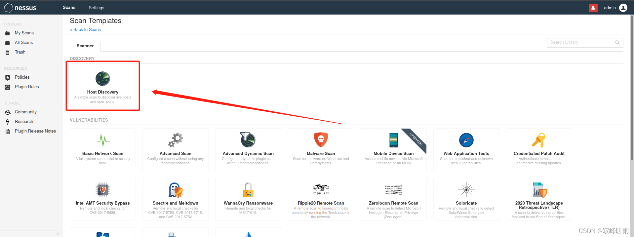Select the 2020 Threat Landscape Retrospective icon

pos(539,190)
